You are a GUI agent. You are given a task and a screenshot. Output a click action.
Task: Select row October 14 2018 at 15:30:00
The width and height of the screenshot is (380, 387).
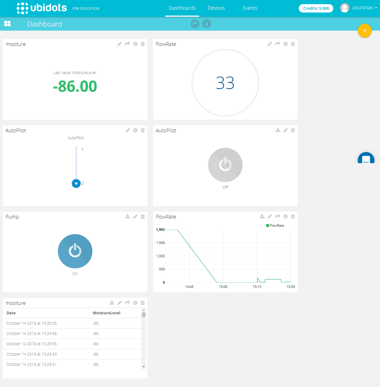point(73,323)
